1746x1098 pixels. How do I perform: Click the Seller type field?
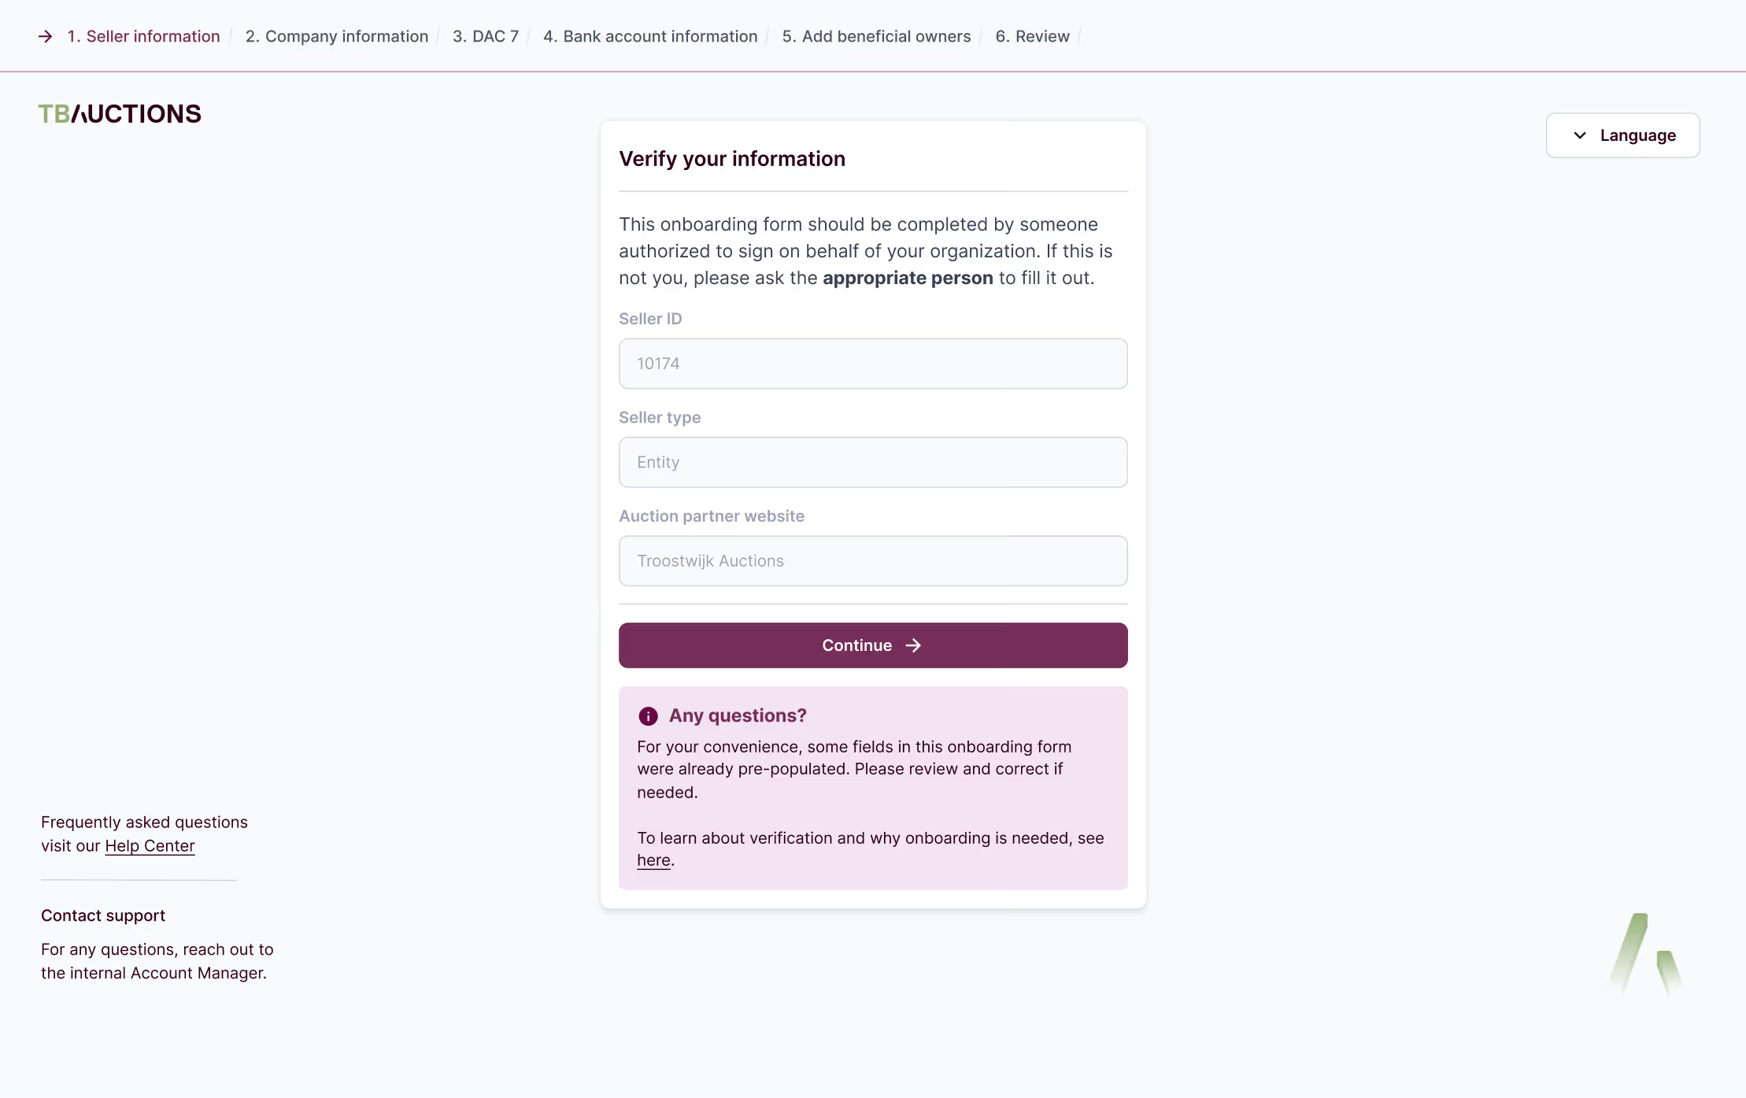click(873, 462)
